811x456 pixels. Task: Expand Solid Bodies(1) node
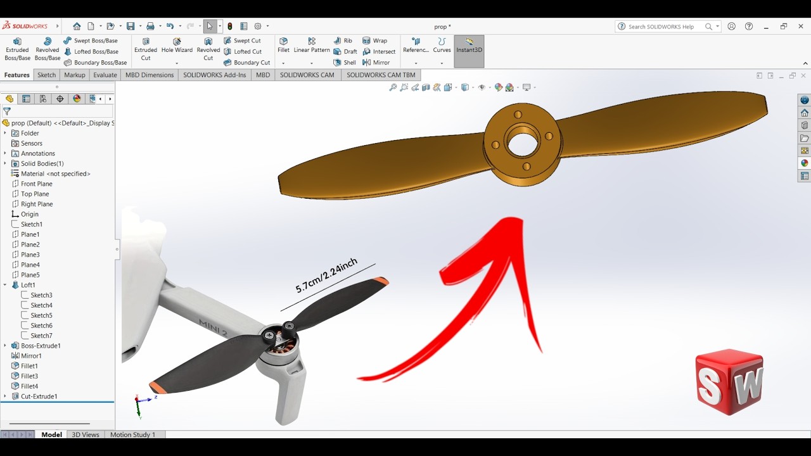pyautogui.click(x=5, y=163)
